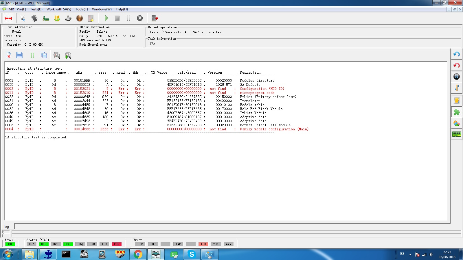Viewport: 463px width, 260px height.
Task: Open the Tools(T) menu
Action: [x=82, y=9]
